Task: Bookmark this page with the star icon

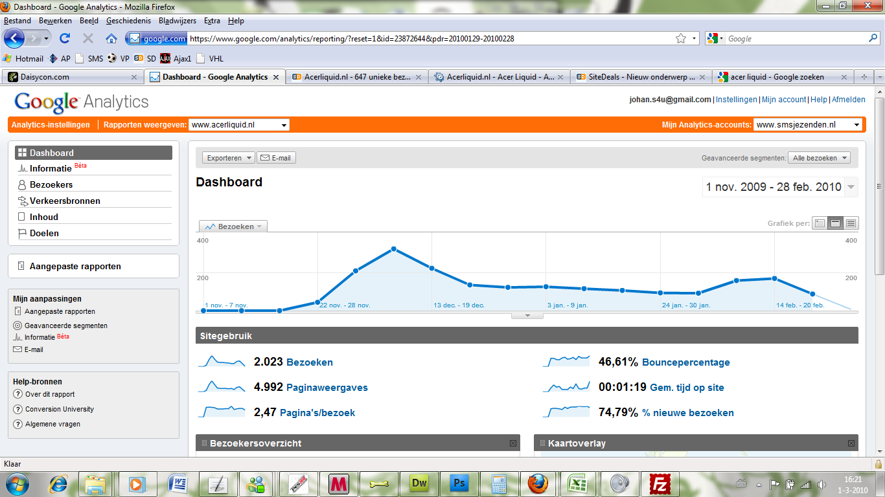Action: coord(681,38)
